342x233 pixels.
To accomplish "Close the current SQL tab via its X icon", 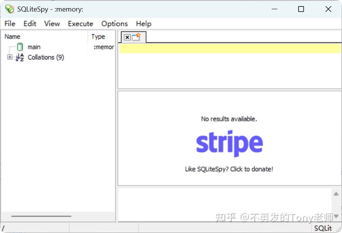I will 127,37.
